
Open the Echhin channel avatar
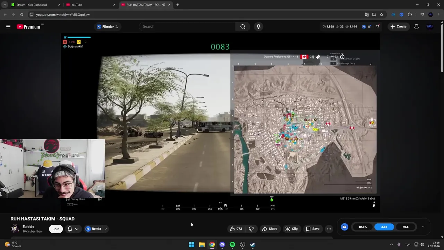15,228
